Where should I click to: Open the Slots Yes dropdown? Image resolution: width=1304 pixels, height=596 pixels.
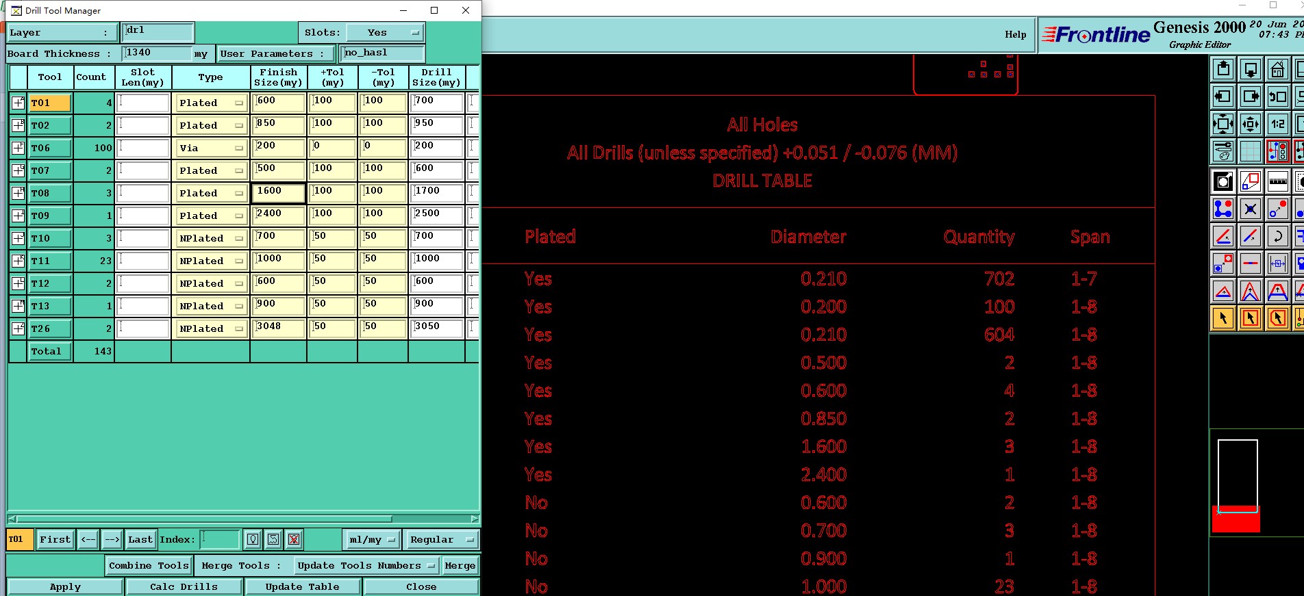[385, 32]
